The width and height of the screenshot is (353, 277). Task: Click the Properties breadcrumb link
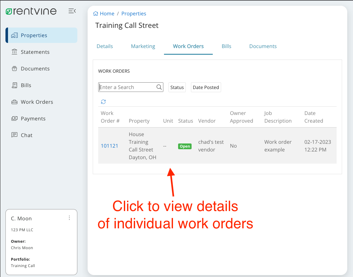point(134,14)
